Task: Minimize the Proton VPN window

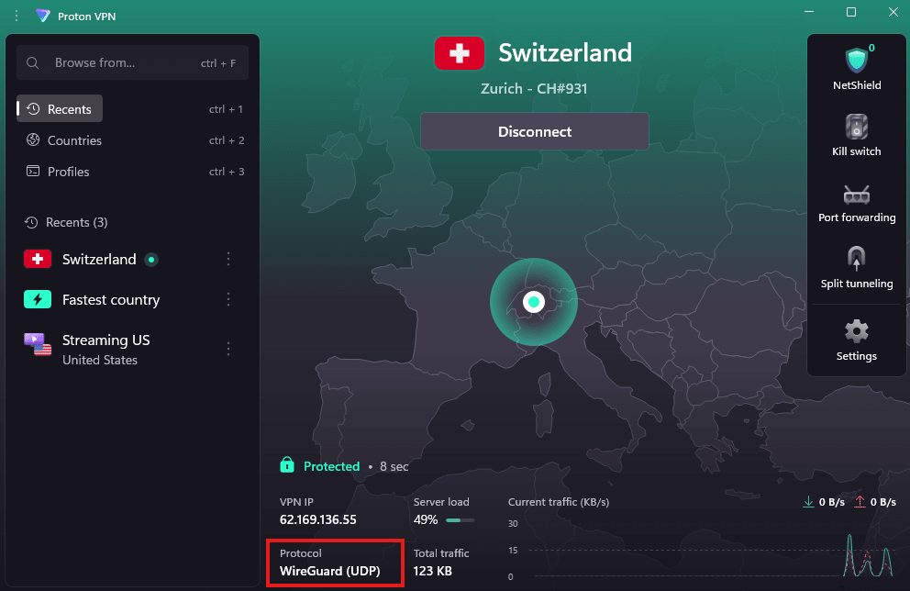Action: pos(809,12)
